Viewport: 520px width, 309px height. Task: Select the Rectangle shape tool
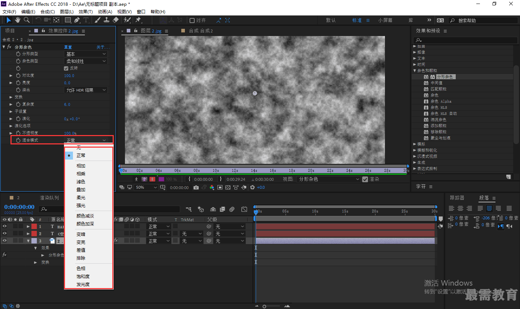[68, 20]
